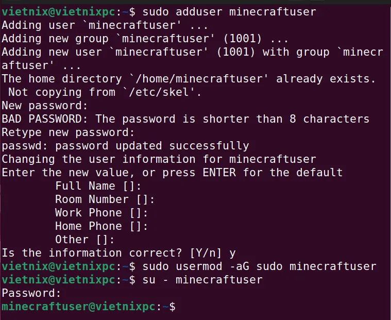Click the 'sudo adduser minecraftuser' command text
The image size is (391, 320).
pyautogui.click(x=229, y=12)
